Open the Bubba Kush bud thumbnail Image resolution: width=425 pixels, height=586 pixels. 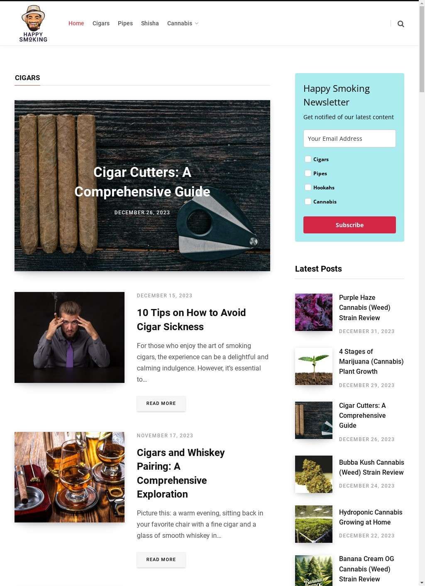point(314,474)
